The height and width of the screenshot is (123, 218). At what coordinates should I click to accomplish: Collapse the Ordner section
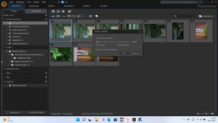(4, 47)
